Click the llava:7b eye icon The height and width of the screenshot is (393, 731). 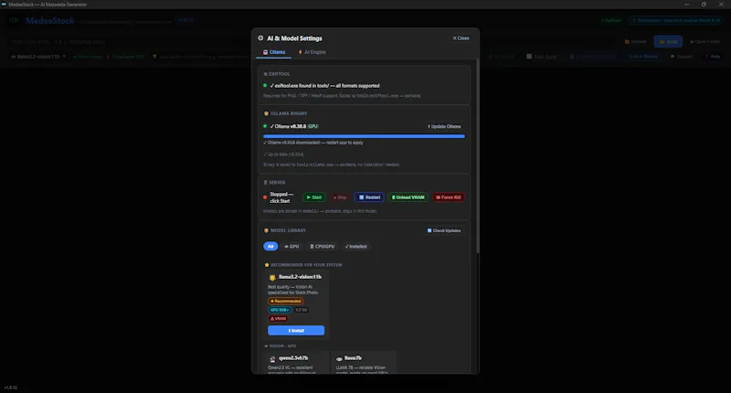[339, 358]
